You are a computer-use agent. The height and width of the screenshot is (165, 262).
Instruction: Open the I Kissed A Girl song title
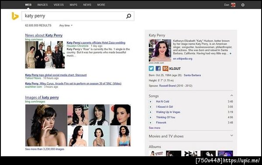coord(165,107)
